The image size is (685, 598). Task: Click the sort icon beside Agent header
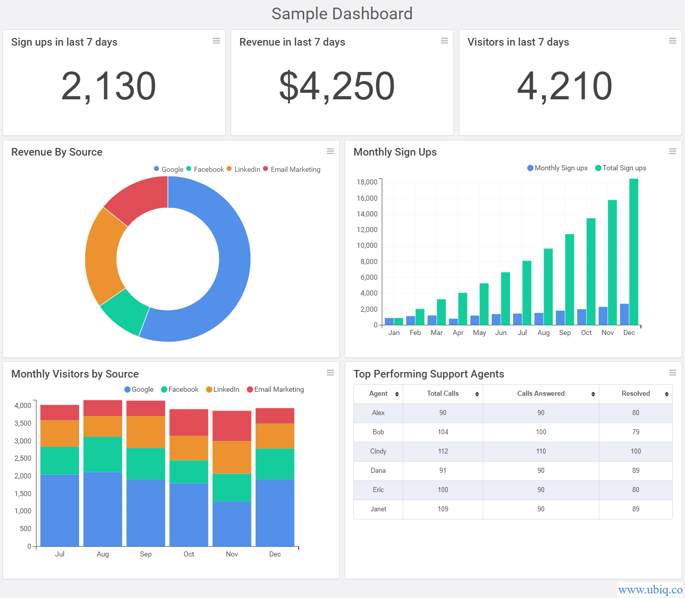tap(396, 394)
